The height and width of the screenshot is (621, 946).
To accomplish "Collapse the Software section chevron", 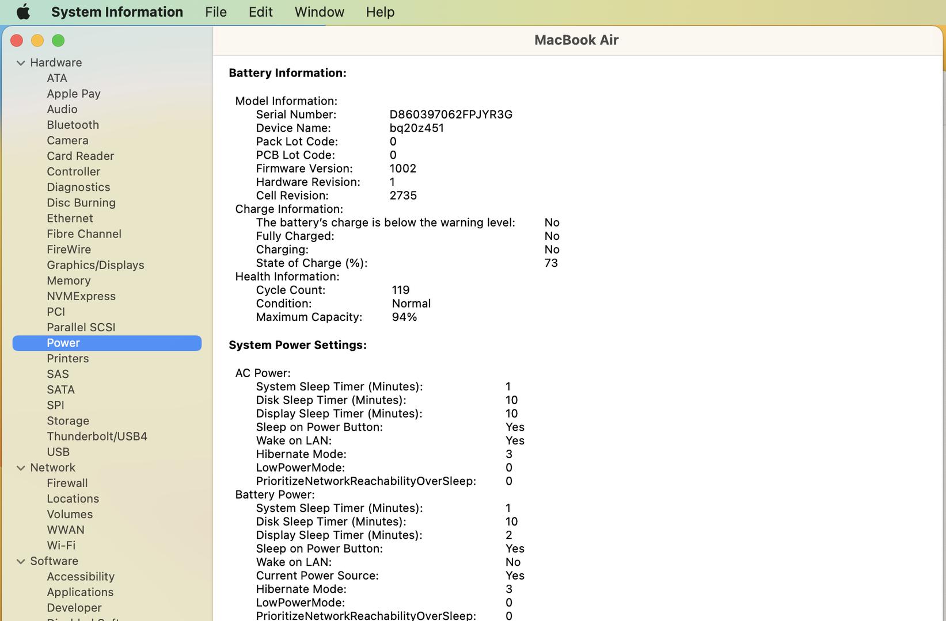I will 21,561.
